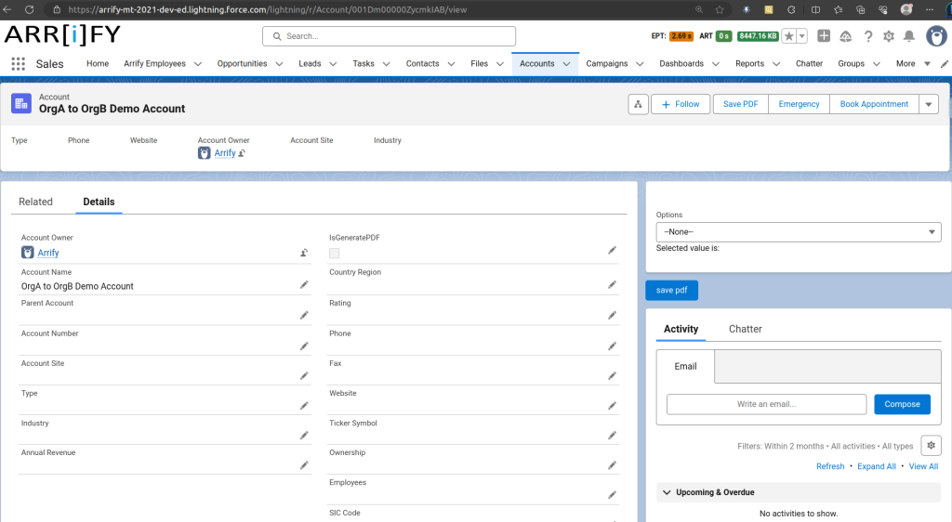Image resolution: width=952 pixels, height=522 pixels.
Task: Click Save PDF button in header
Action: pyautogui.click(x=741, y=104)
